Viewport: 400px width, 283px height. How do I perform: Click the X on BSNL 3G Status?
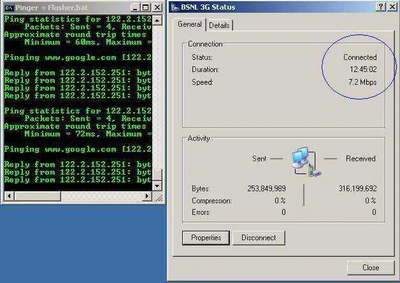tap(392, 7)
